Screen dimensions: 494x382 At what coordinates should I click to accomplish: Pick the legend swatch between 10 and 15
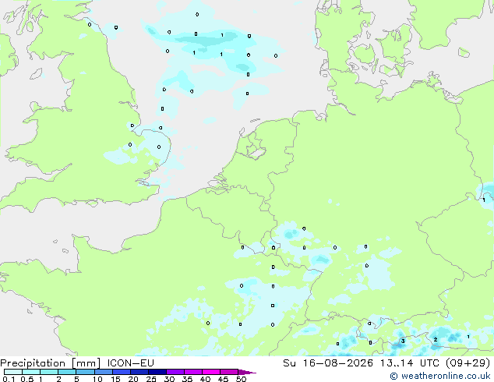pyautogui.click(x=103, y=372)
